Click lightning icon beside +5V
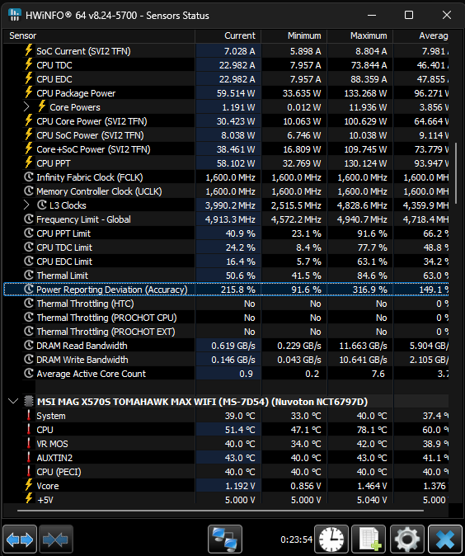This screenshot has height=556, width=465. 29,499
